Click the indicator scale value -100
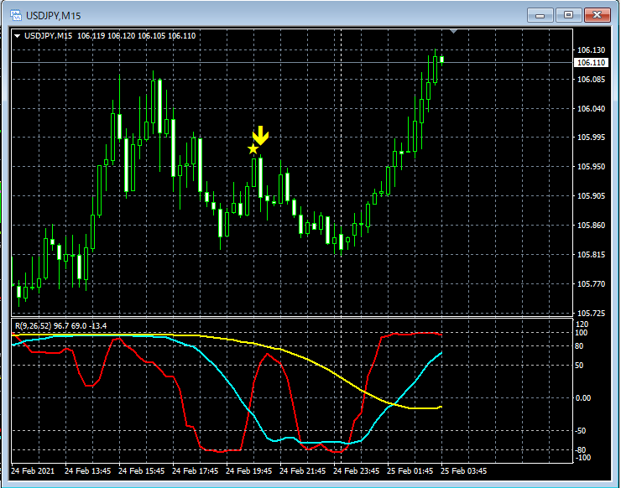Image resolution: width=621 pixels, height=488 pixels. click(582, 458)
